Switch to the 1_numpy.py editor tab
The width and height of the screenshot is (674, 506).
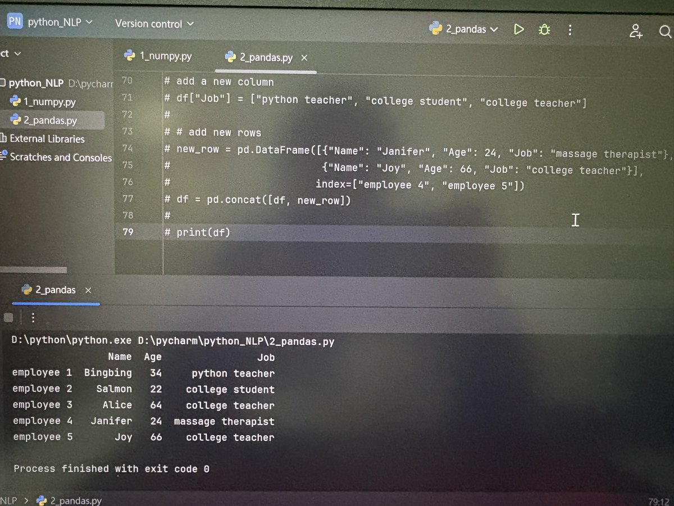(159, 56)
